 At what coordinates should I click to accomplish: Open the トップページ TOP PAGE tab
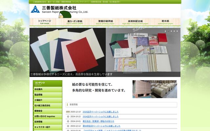coord(45,22)
